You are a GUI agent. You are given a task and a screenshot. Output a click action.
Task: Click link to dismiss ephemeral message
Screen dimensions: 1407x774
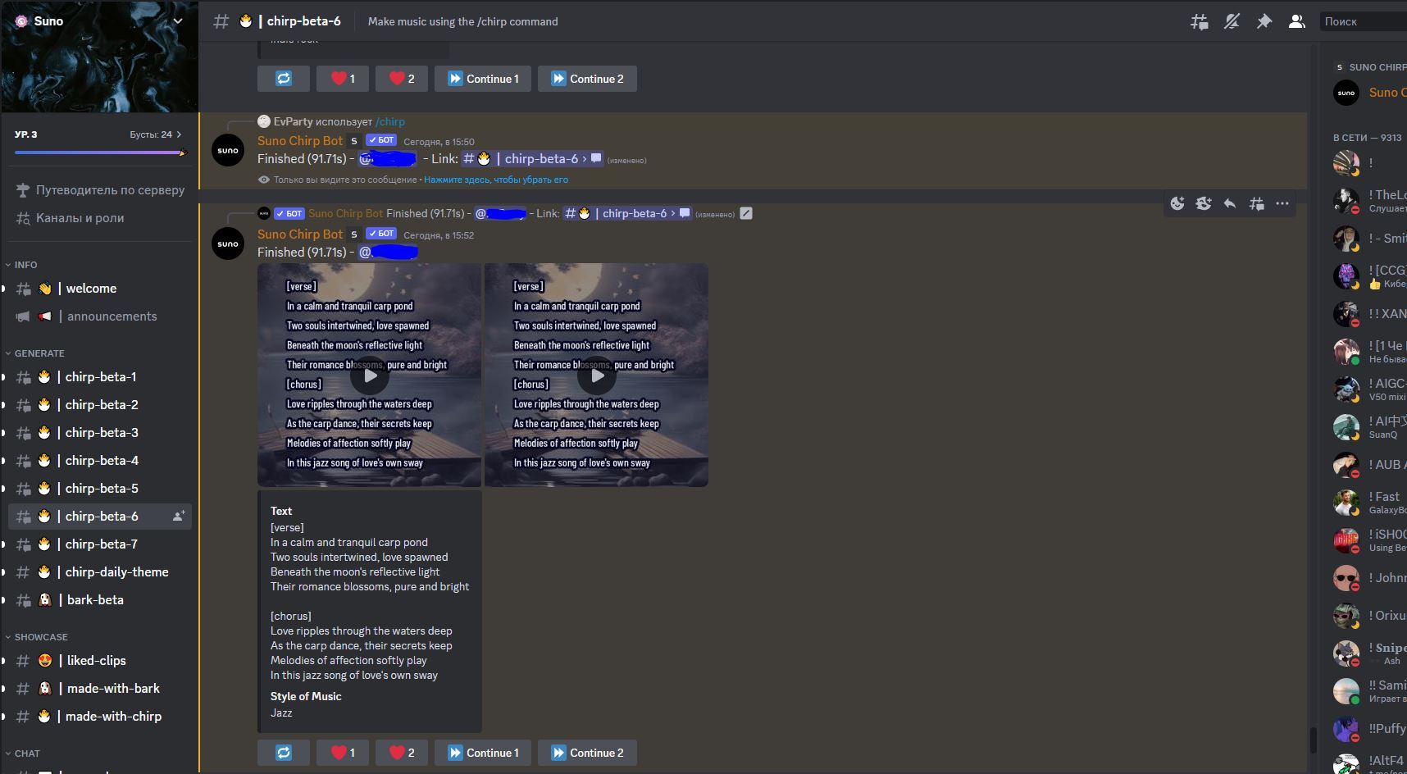[x=496, y=180]
